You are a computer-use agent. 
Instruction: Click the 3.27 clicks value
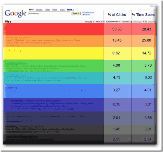116,90
